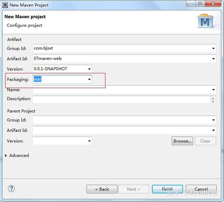
Task: Click the Eclipse icon in title bar
Action: pyautogui.click(x=5, y=5)
